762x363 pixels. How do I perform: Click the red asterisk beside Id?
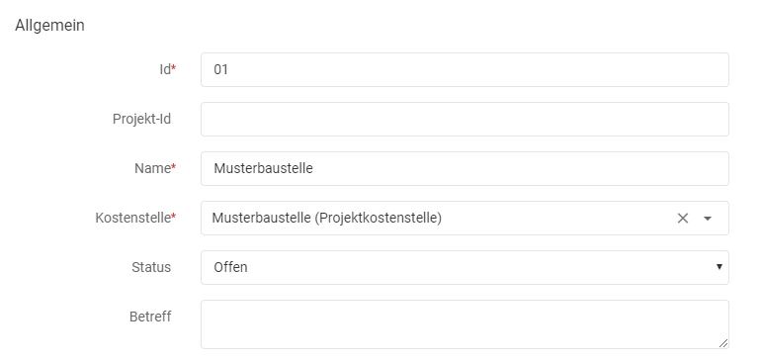coord(174,68)
